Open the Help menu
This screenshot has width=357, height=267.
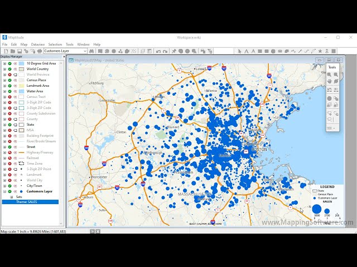pos(97,44)
